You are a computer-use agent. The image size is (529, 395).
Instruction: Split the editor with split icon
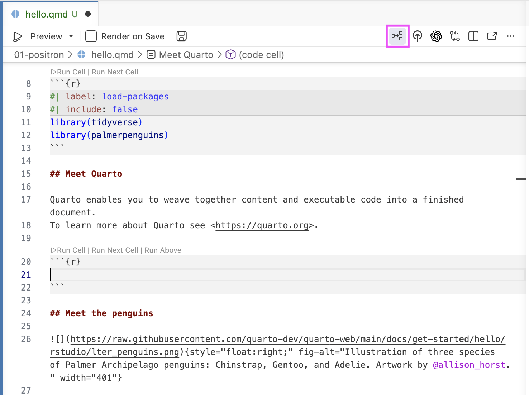(473, 36)
